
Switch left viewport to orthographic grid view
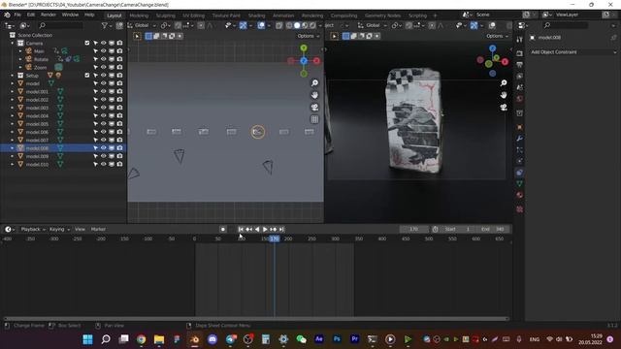point(314,119)
